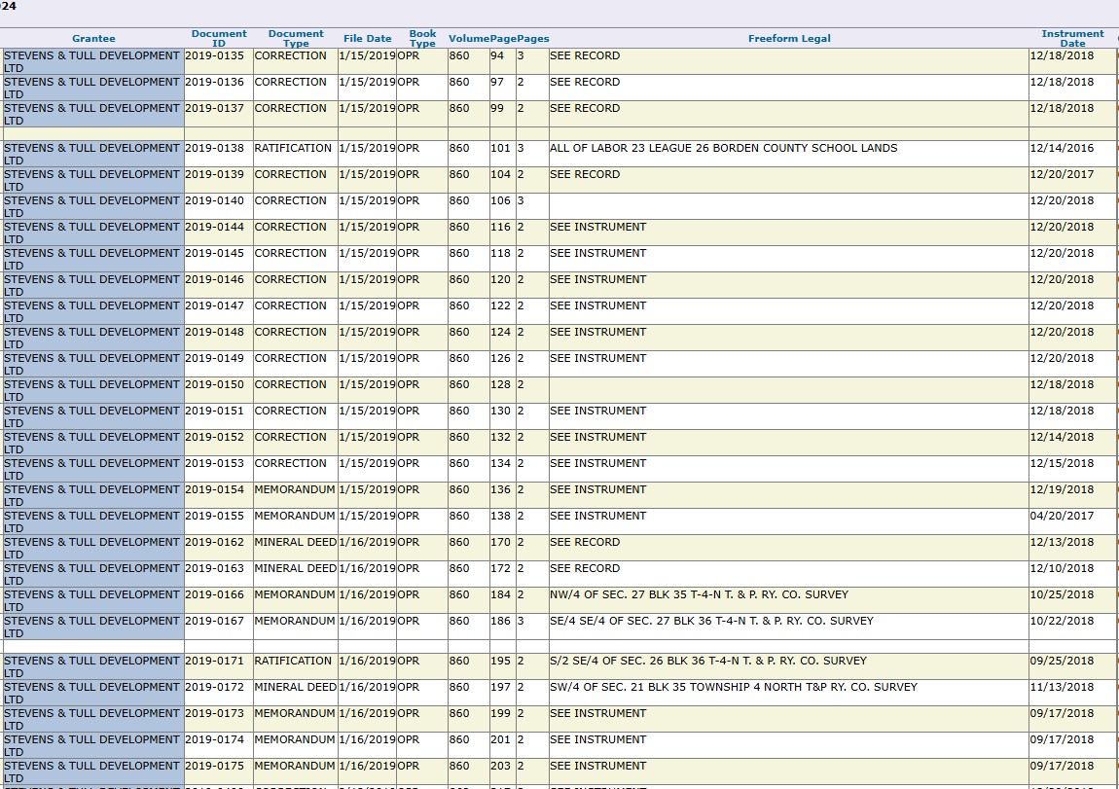Click legal text for Labor 23 League 26
1119x789 pixels.
(723, 149)
